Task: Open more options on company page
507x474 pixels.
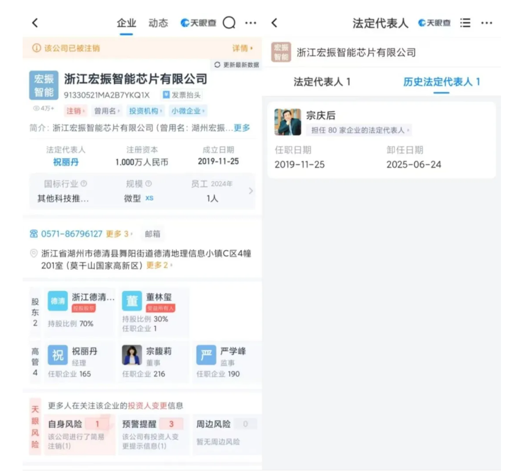Action: point(251,23)
